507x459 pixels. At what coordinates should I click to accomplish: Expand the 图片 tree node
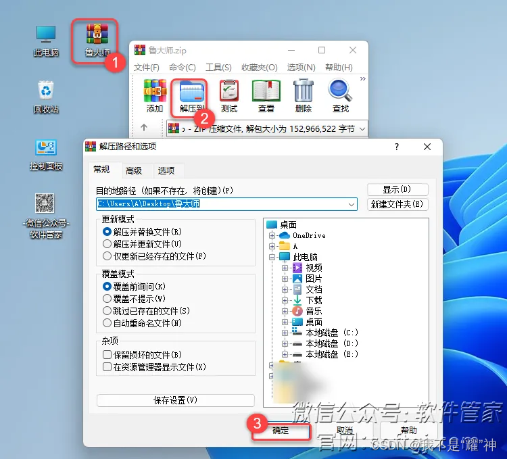pyautogui.click(x=285, y=279)
